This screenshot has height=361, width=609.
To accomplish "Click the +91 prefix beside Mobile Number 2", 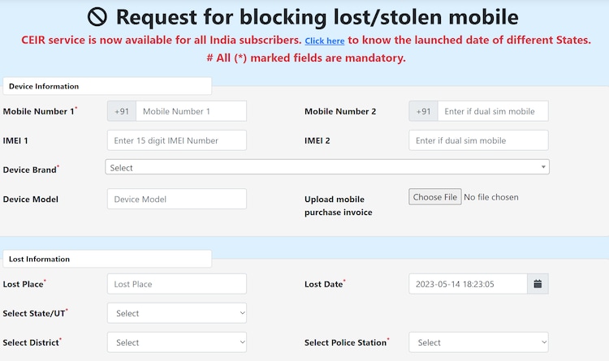I will tap(423, 111).
